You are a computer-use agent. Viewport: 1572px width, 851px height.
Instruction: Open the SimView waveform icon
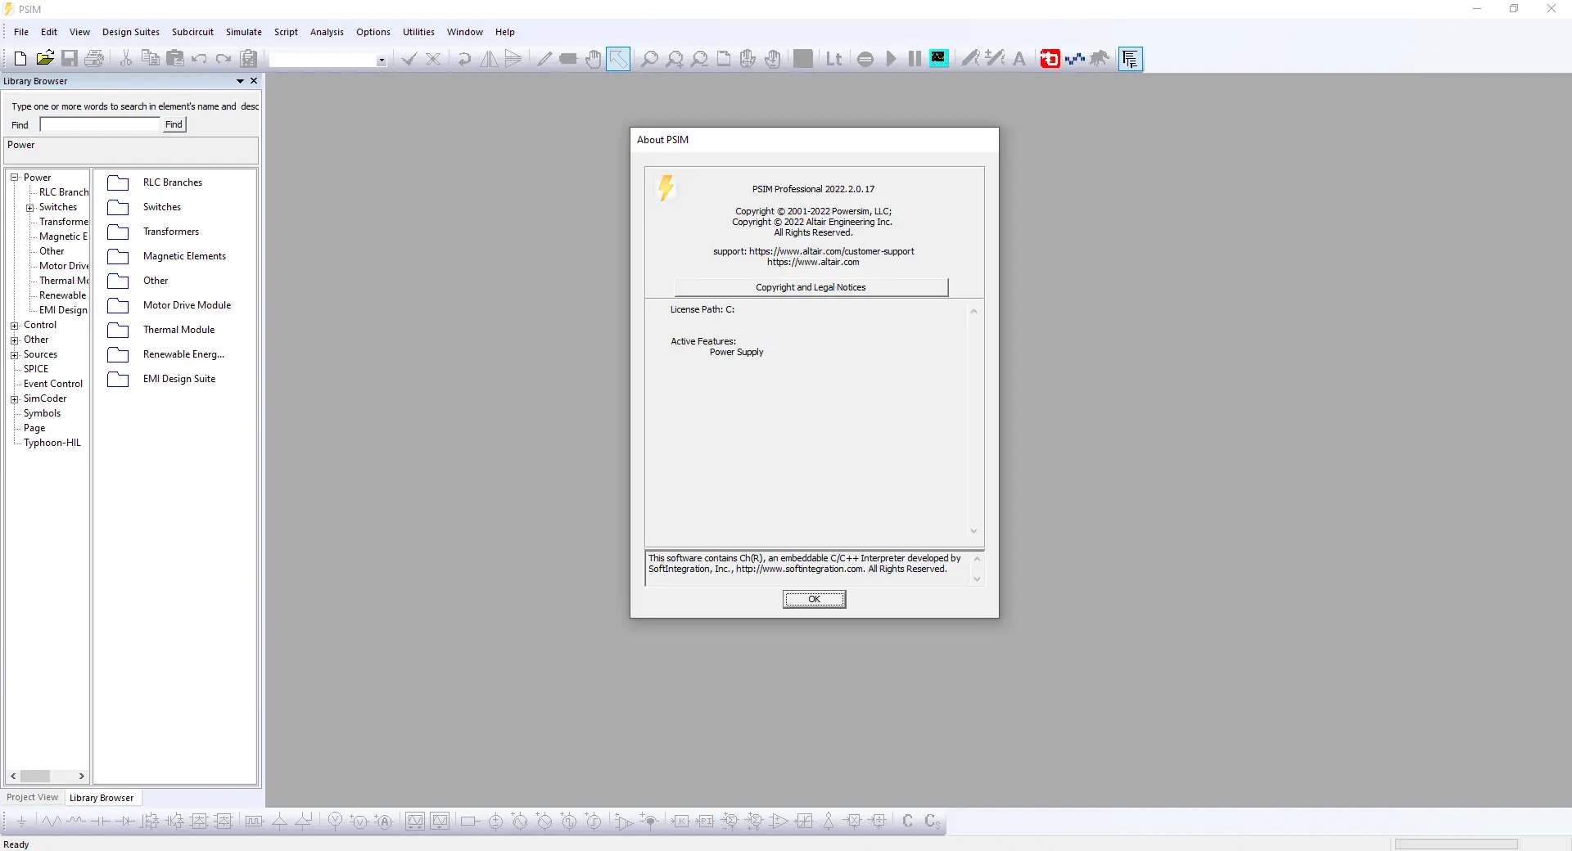click(939, 58)
